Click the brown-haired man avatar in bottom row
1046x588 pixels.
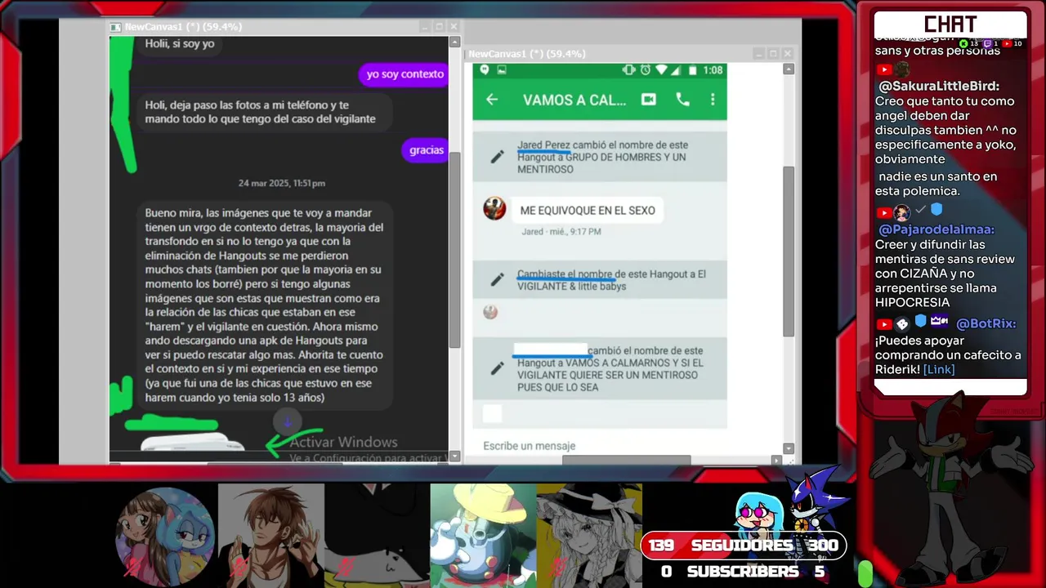271,535
